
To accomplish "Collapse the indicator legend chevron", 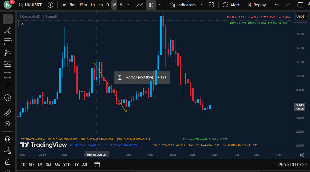I will [23, 24].
